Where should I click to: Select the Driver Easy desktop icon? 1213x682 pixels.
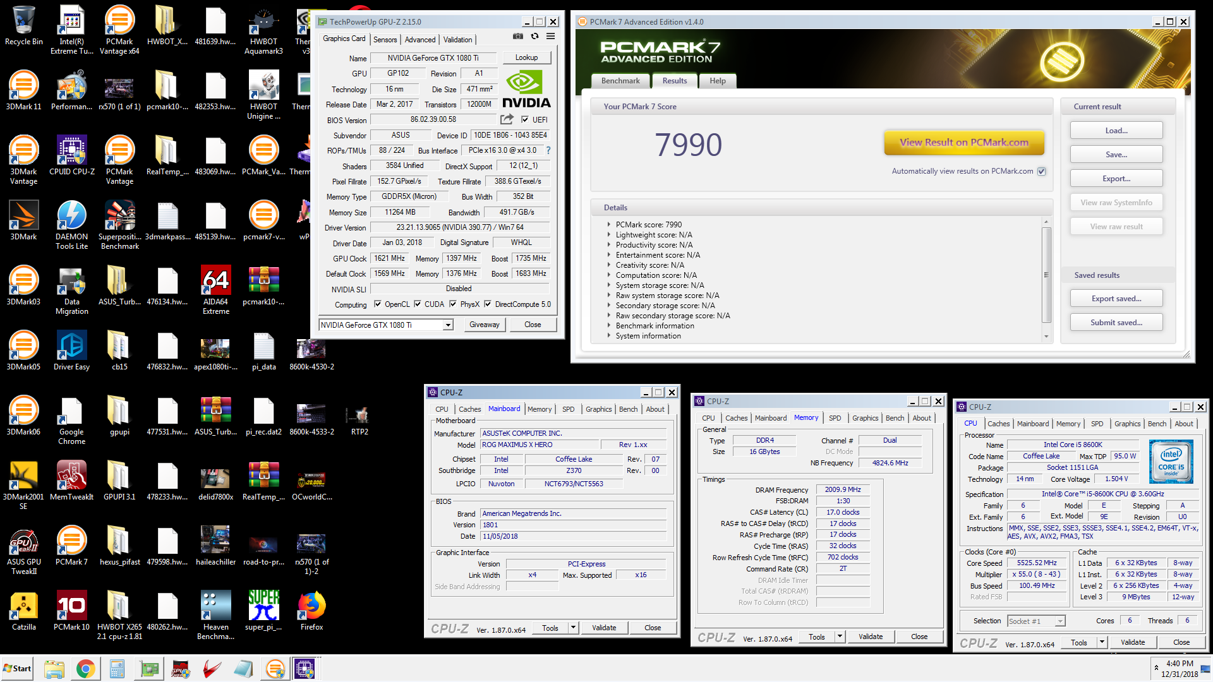pos(72,352)
